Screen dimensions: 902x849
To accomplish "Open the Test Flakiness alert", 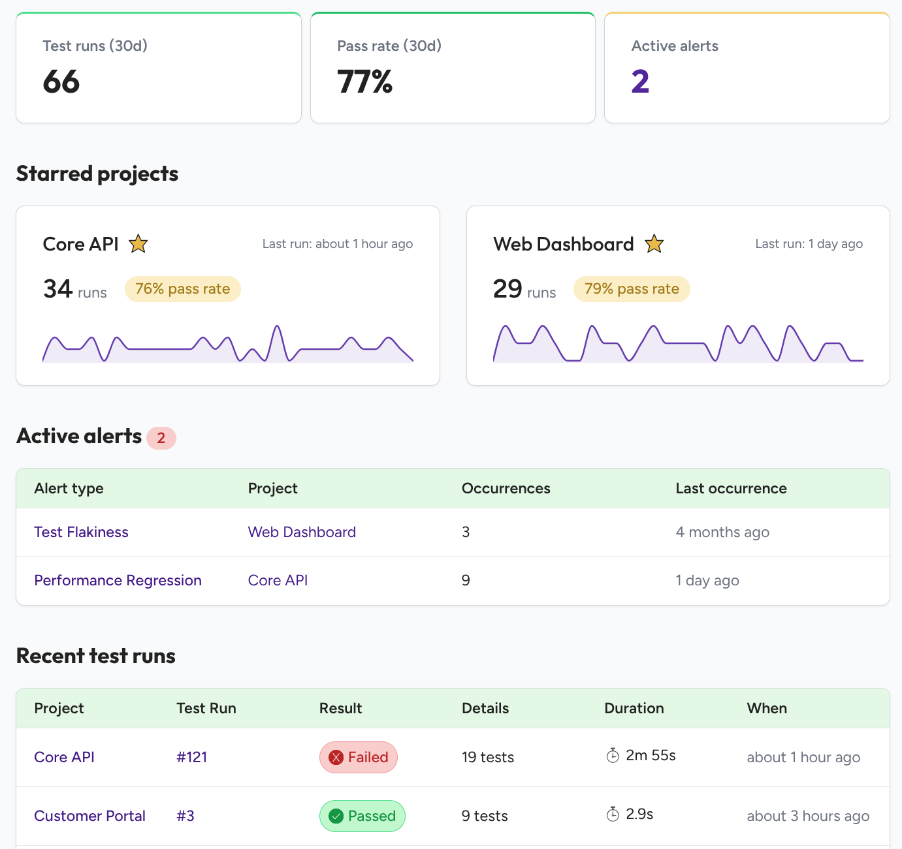I will [x=81, y=532].
